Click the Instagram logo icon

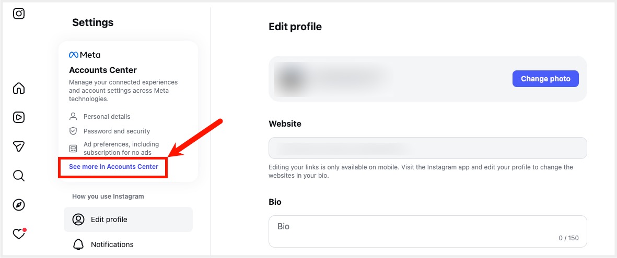19,14
